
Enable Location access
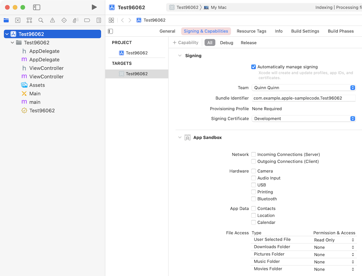point(254,215)
